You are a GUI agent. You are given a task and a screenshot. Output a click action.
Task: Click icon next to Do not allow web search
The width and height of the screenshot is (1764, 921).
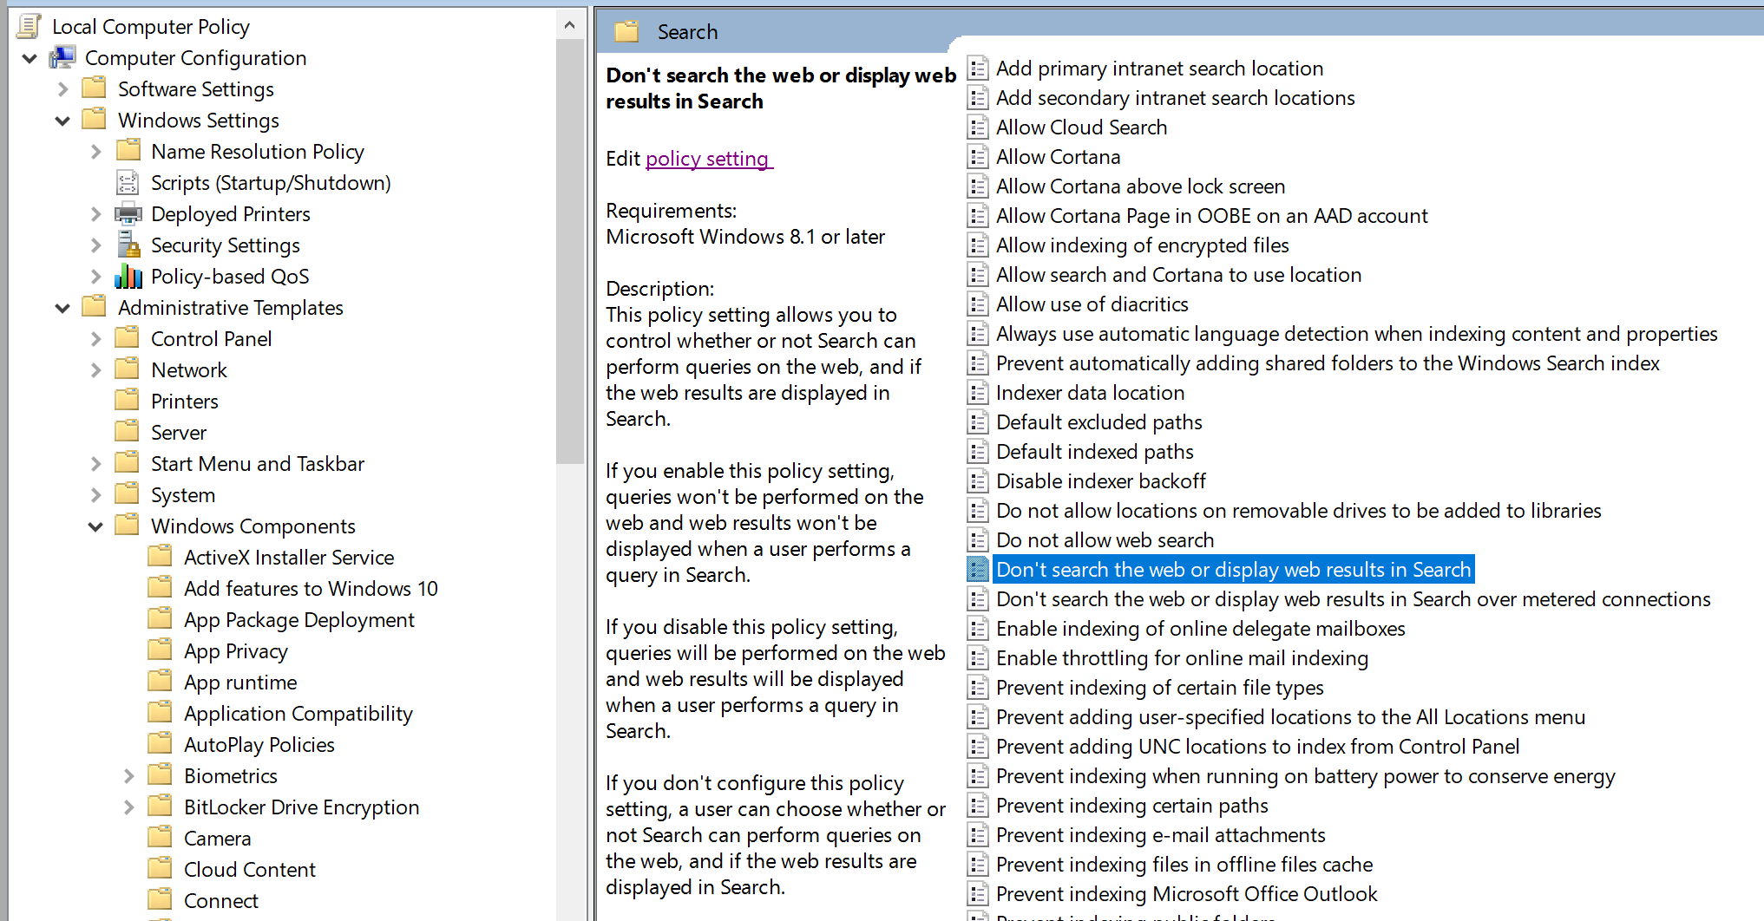tap(978, 540)
